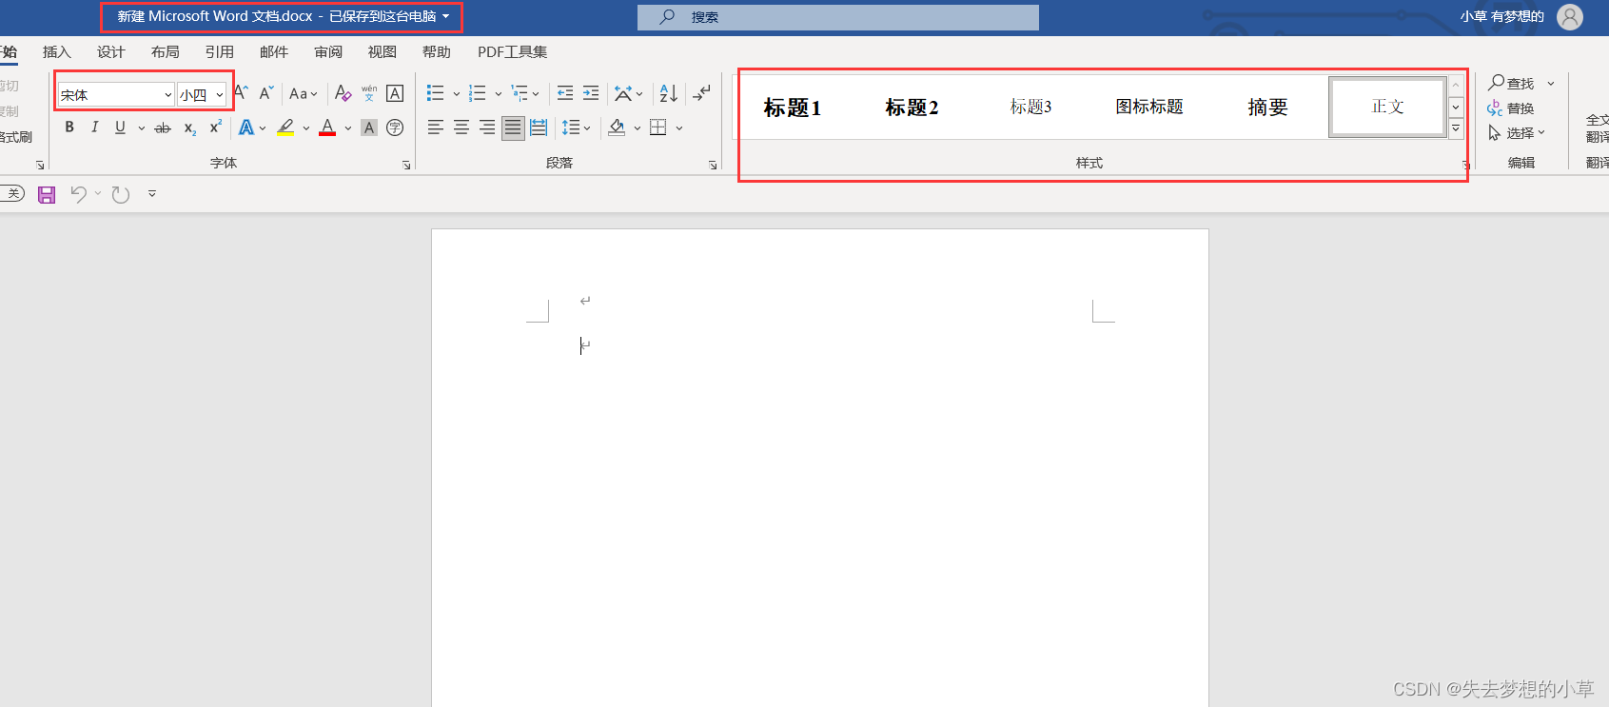Switch to the 引用 tab
The image size is (1609, 707).
(x=220, y=52)
